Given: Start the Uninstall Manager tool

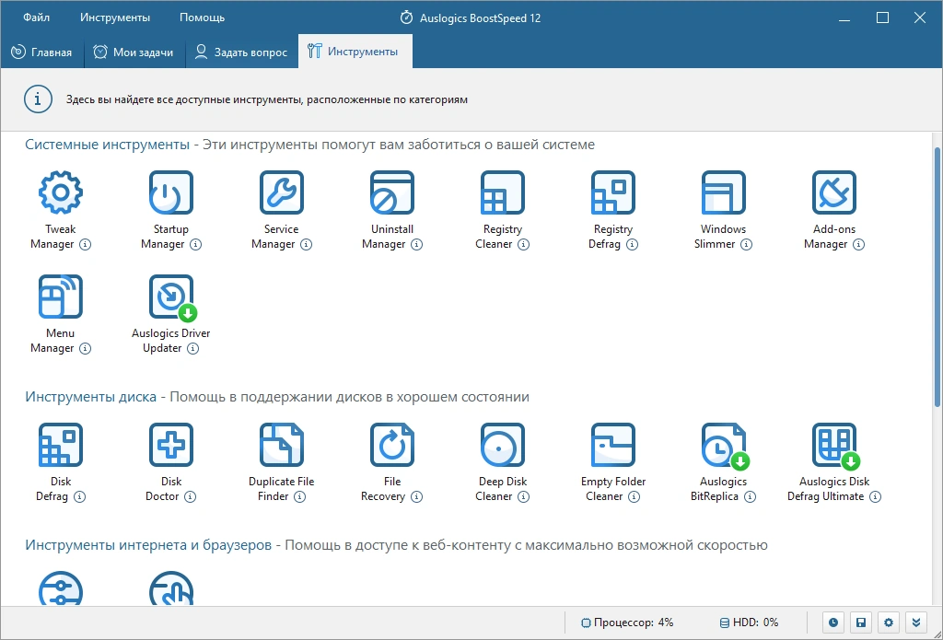Looking at the screenshot, I should (x=392, y=192).
